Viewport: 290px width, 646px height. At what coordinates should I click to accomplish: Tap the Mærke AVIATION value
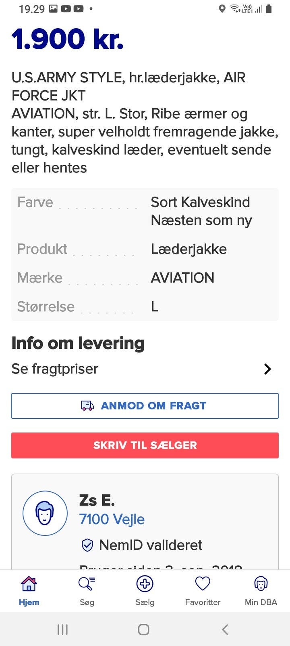(x=182, y=278)
